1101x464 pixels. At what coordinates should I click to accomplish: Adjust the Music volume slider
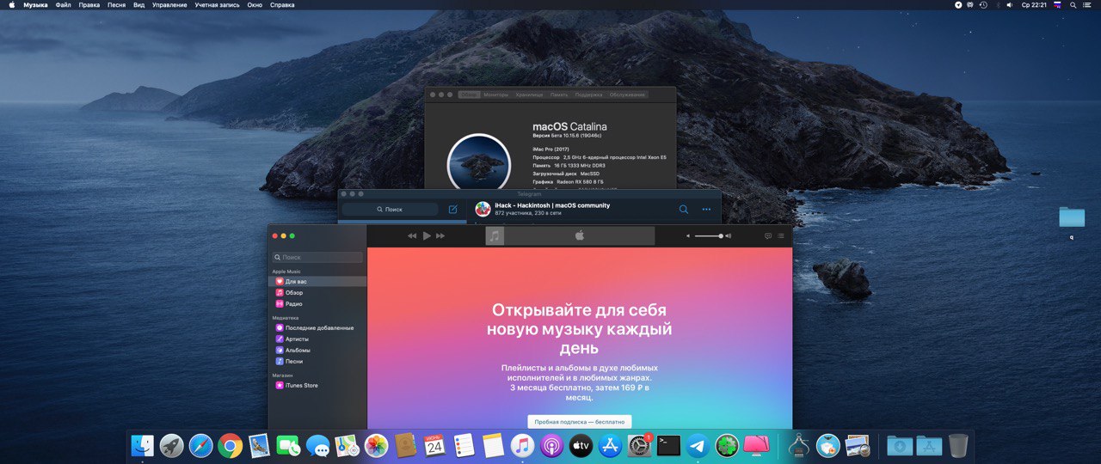click(x=709, y=235)
